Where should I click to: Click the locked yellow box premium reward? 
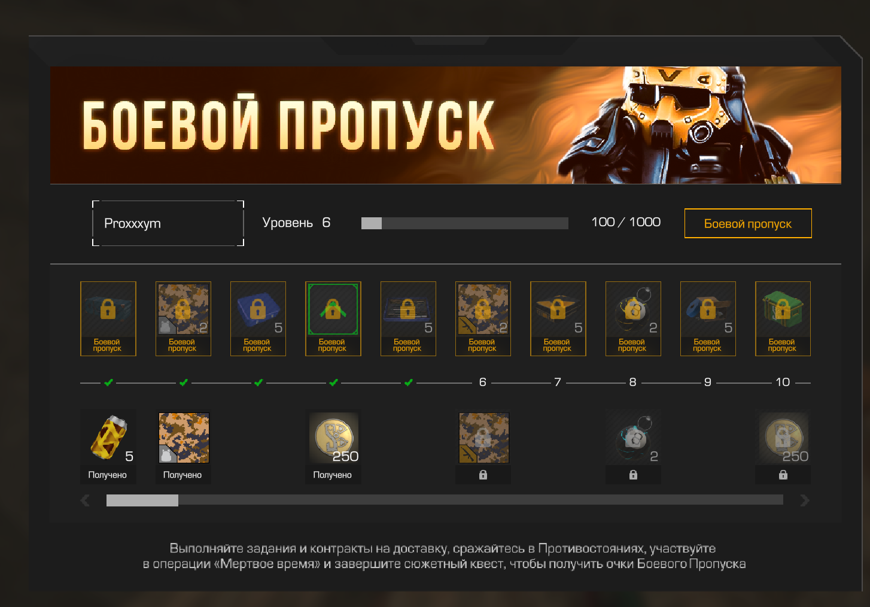558,318
